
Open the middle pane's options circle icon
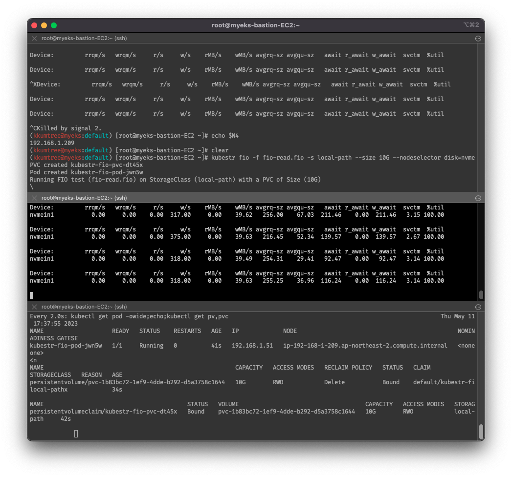[x=478, y=198]
